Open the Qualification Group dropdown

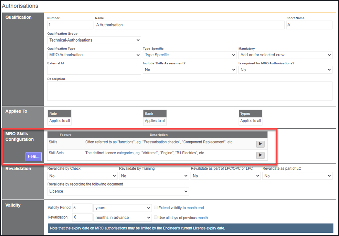(x=94, y=40)
